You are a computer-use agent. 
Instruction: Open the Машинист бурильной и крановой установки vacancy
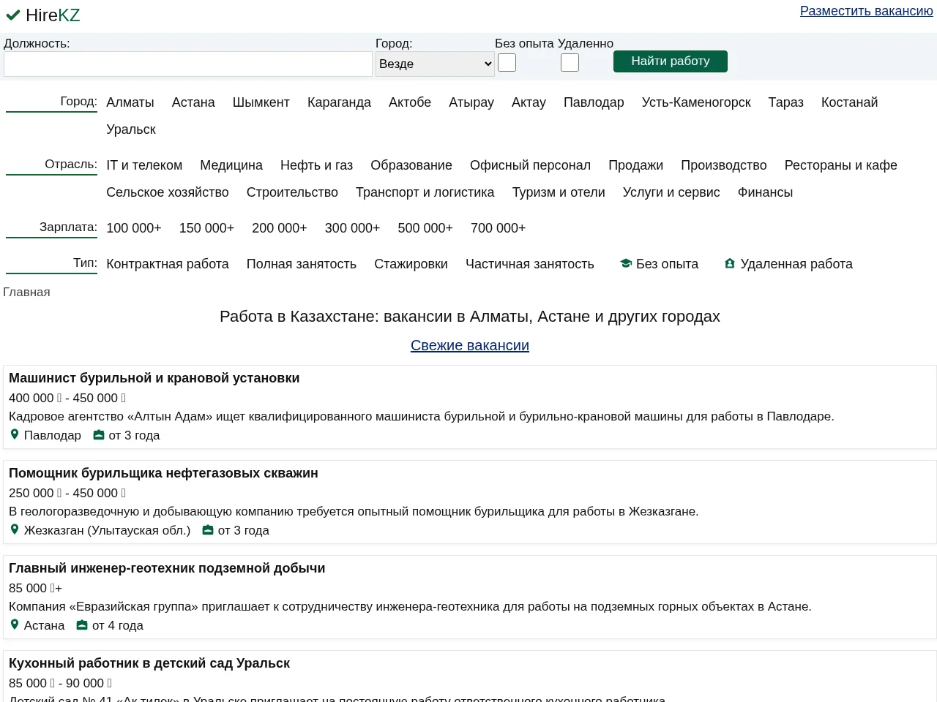[154, 378]
